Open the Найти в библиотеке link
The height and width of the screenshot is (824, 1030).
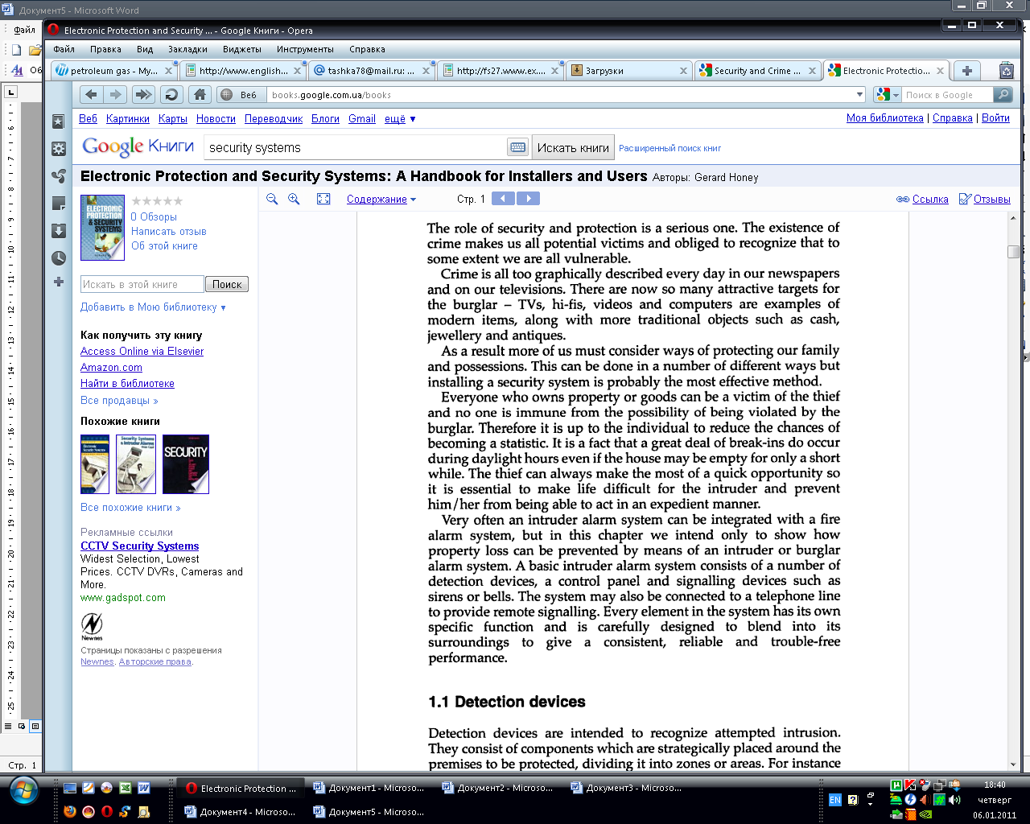[127, 383]
